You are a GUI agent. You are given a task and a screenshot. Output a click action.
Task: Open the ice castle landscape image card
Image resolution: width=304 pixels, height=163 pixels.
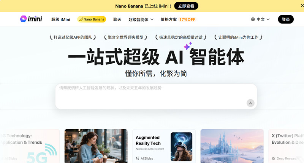(x=232, y=146)
